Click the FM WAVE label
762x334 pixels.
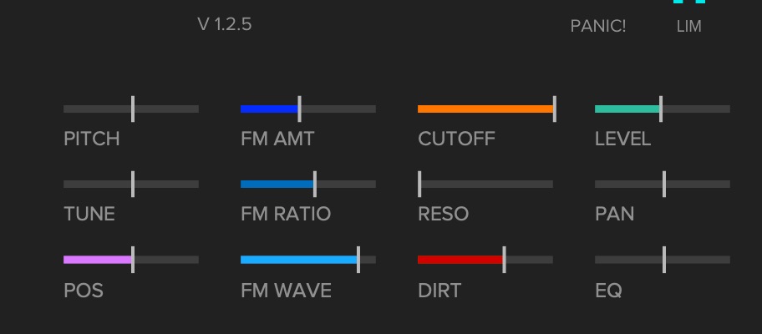click(286, 291)
